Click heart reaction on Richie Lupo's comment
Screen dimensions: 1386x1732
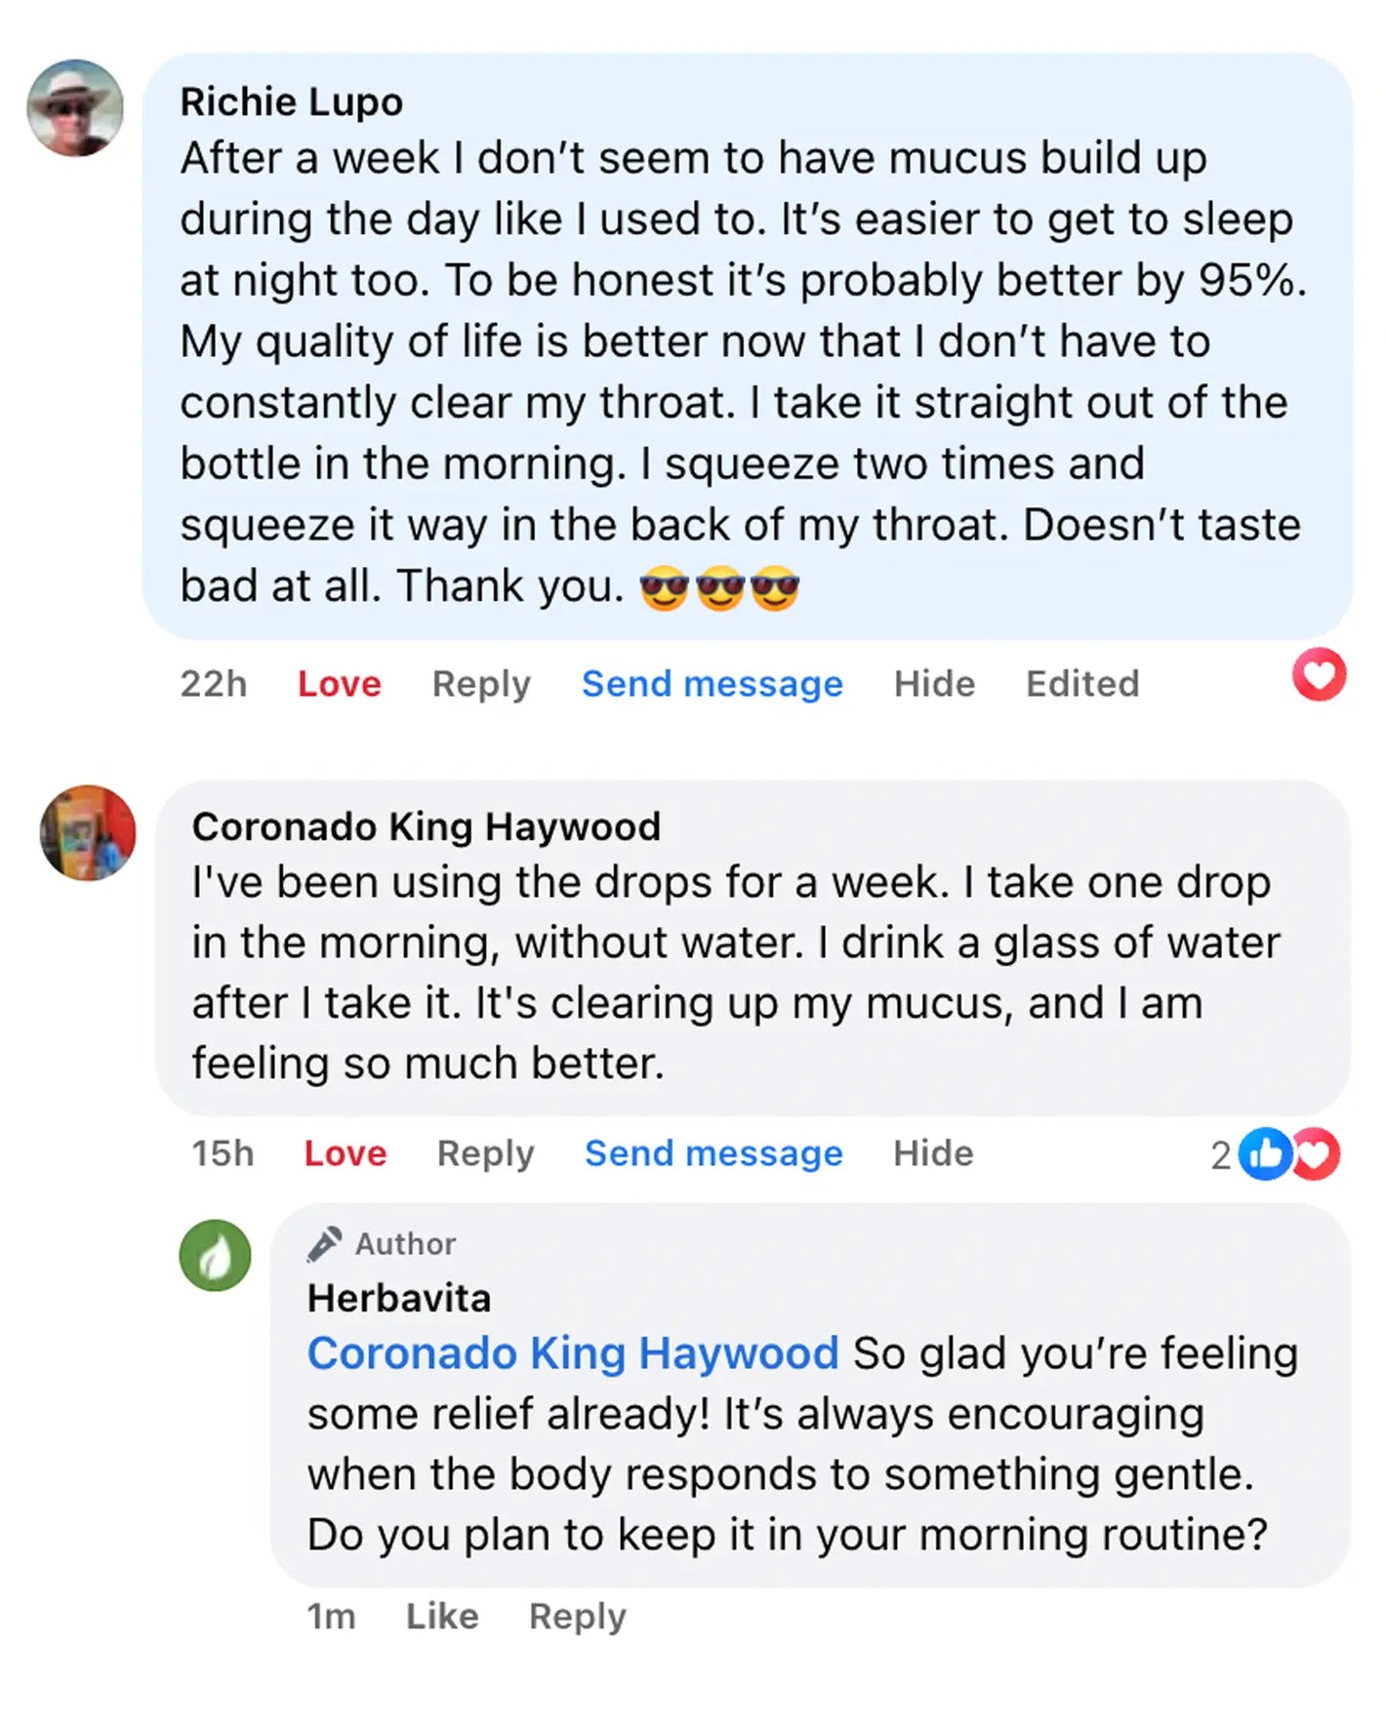click(1319, 674)
